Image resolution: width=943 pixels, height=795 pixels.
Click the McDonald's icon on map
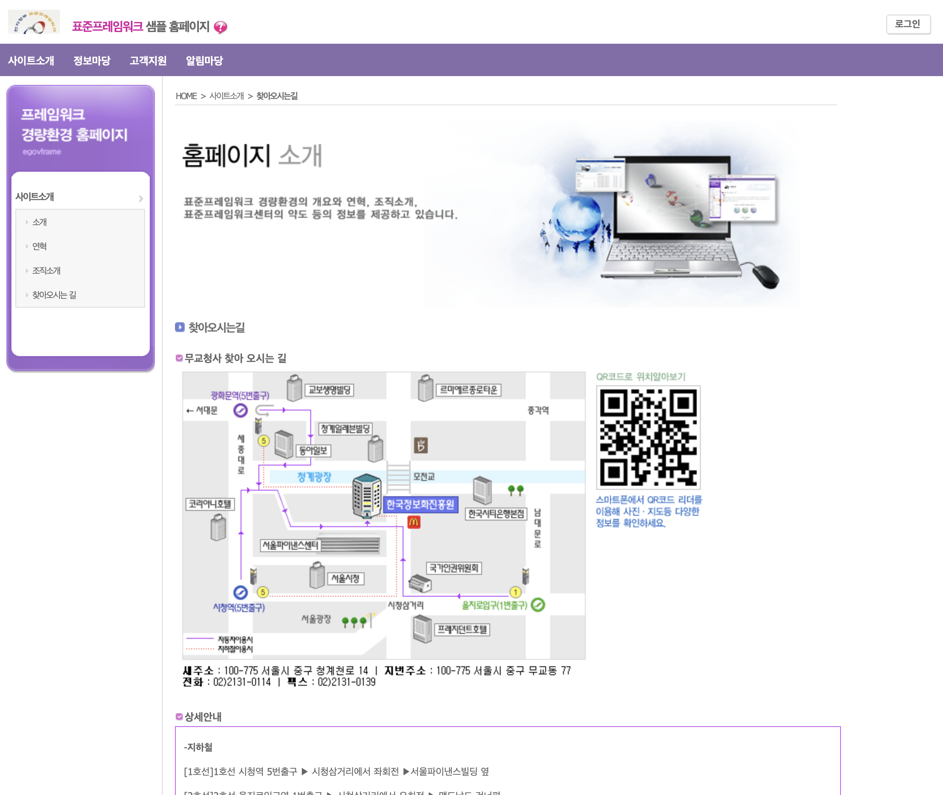414,522
